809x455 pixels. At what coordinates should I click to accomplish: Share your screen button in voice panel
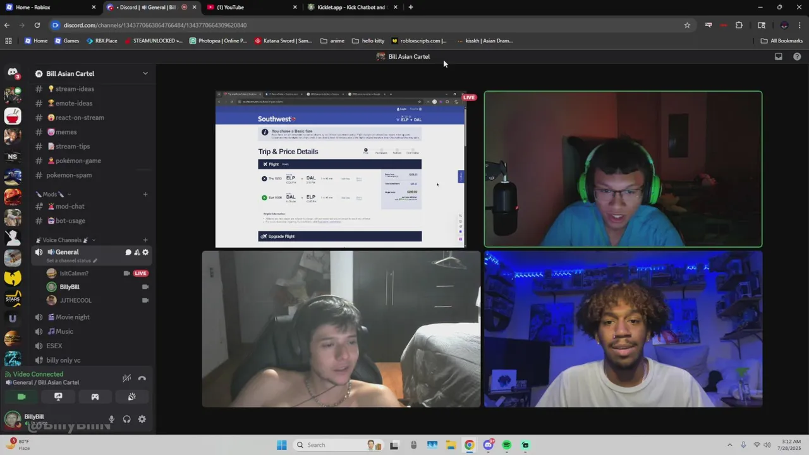58,397
